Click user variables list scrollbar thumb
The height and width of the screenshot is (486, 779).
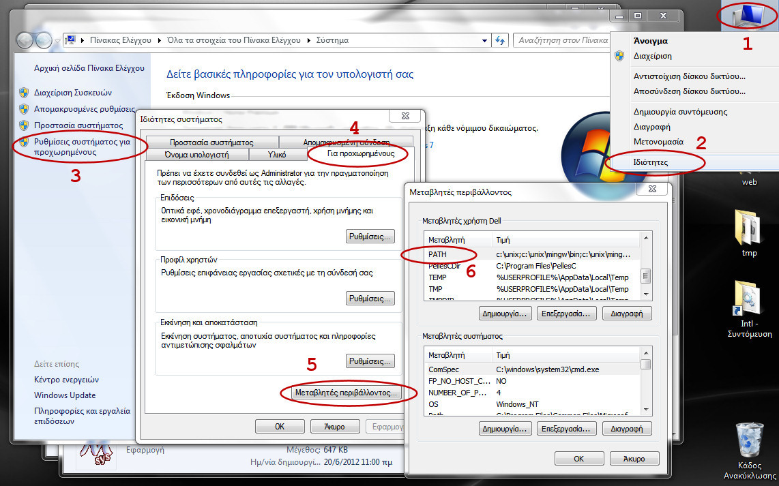coord(646,275)
